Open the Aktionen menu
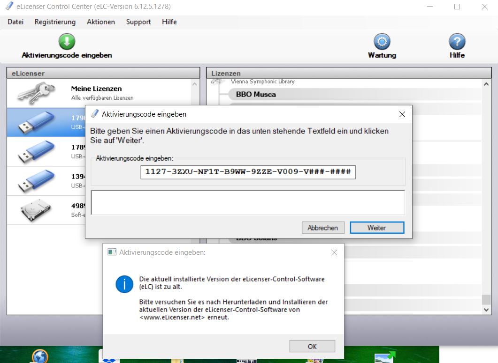 coord(101,22)
